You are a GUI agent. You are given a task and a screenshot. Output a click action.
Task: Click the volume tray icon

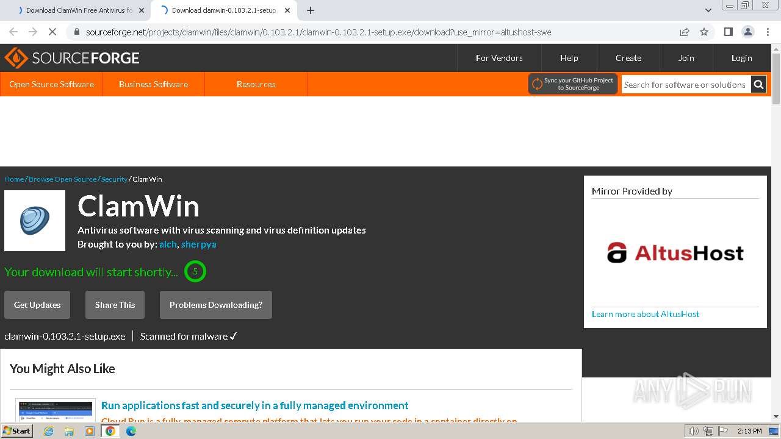pyautogui.click(x=693, y=431)
